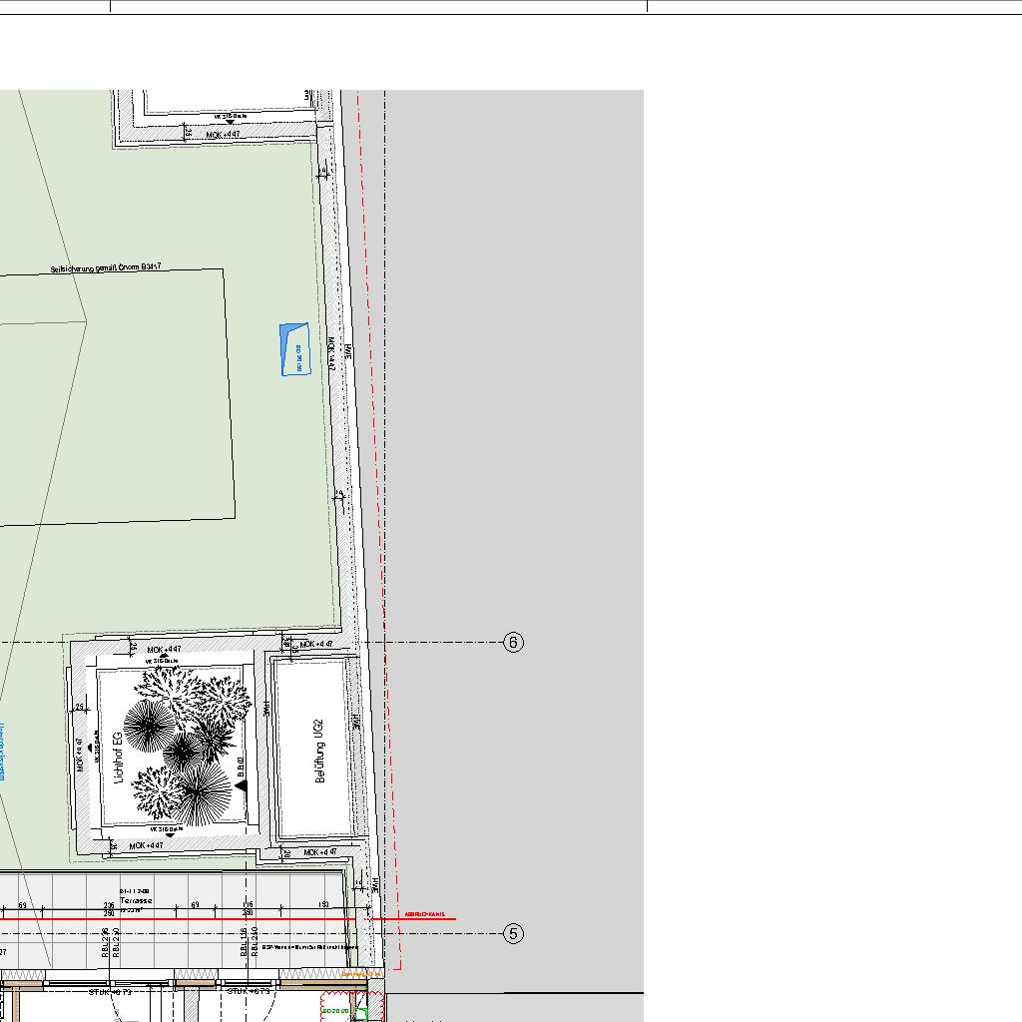The width and height of the screenshot is (1022, 1022).
Task: Click the Lichthof EG room label
Action: [118, 758]
